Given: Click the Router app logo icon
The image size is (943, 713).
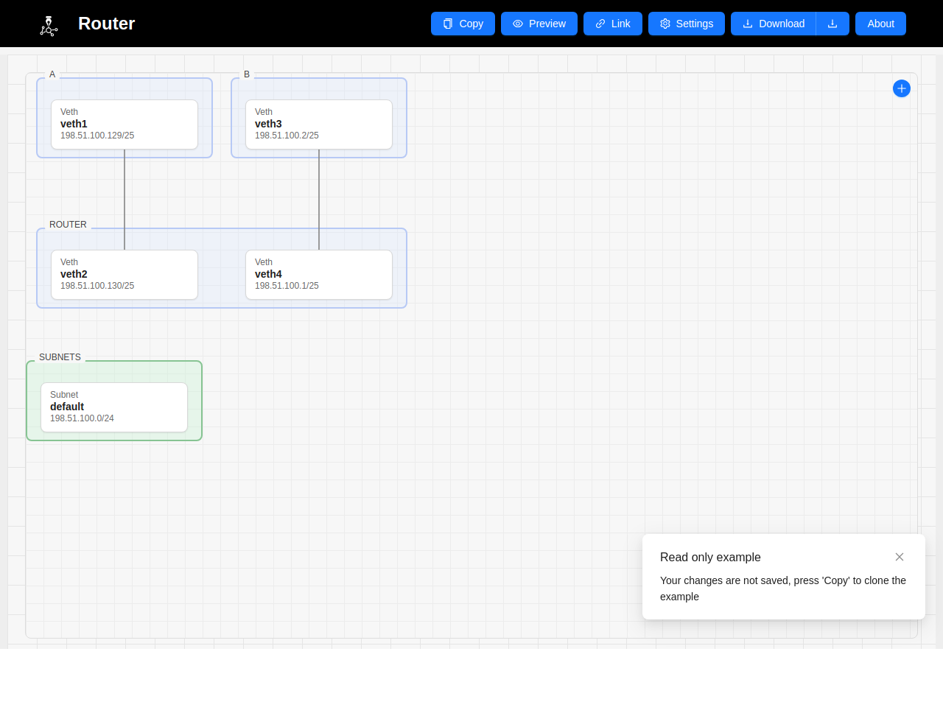Looking at the screenshot, I should pos(49,26).
